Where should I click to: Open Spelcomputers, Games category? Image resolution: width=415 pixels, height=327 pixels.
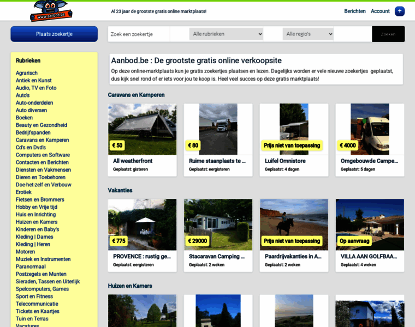pyautogui.click(x=42, y=289)
